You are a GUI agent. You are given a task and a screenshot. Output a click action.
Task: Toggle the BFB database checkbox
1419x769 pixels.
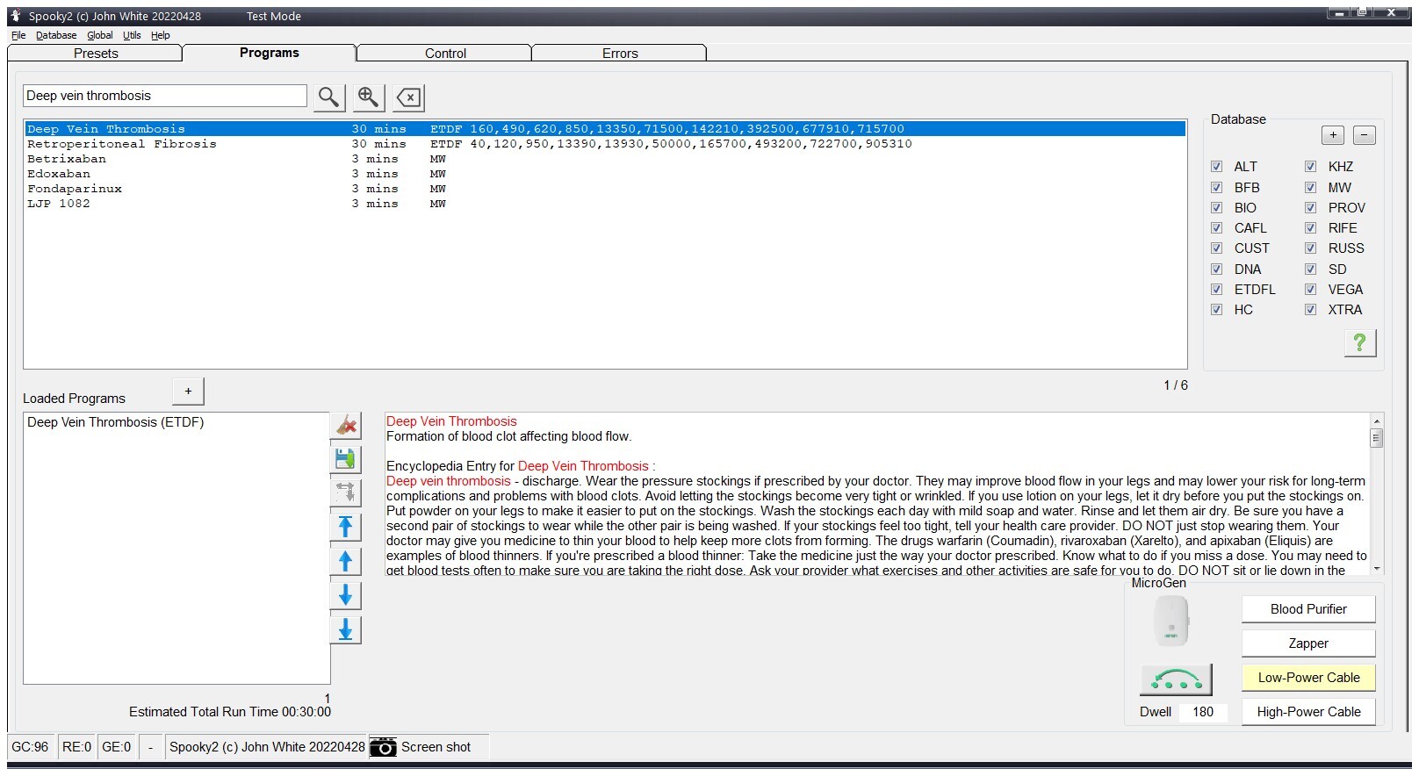coord(1216,188)
